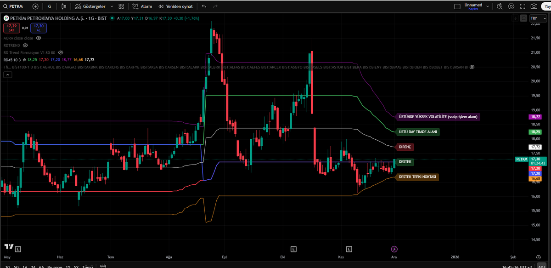Save the layout with Kaydet
Viewport: 551px width, 268px height.
click(473, 9)
